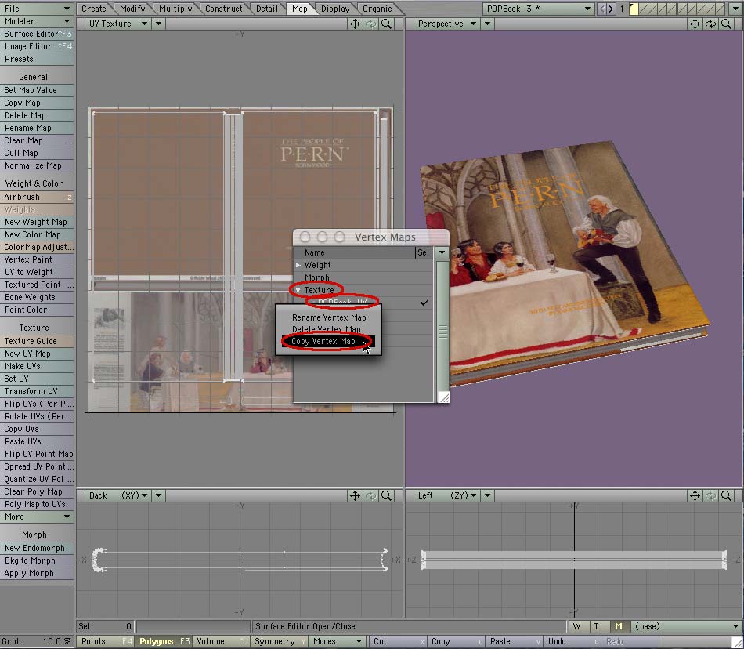Screen dimensions: 744x649
Task: Click the zoom magnifier in Back (XY) viewport
Action: [x=387, y=495]
